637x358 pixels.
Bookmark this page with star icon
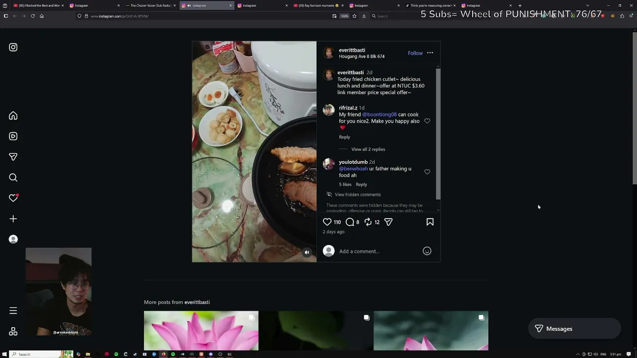point(354,16)
